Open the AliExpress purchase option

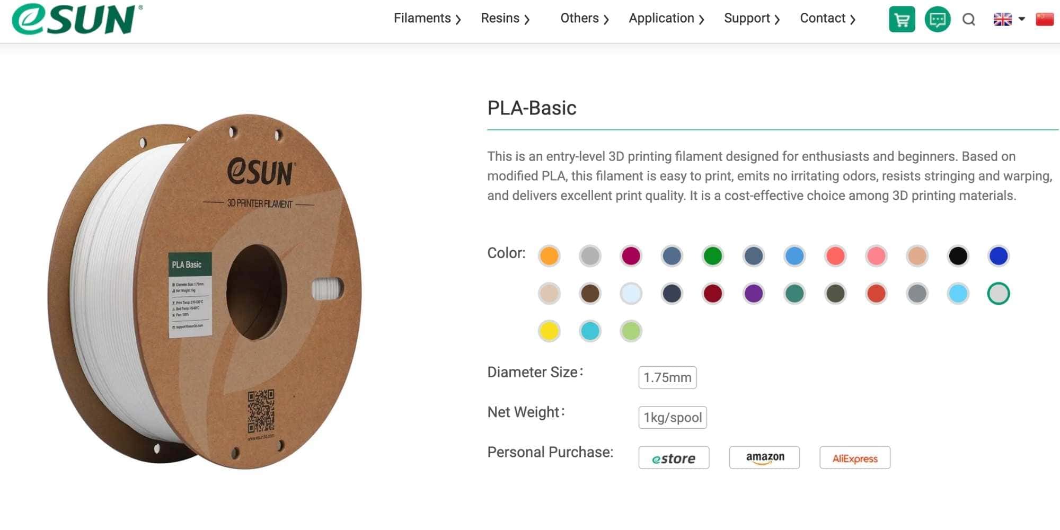coord(855,458)
